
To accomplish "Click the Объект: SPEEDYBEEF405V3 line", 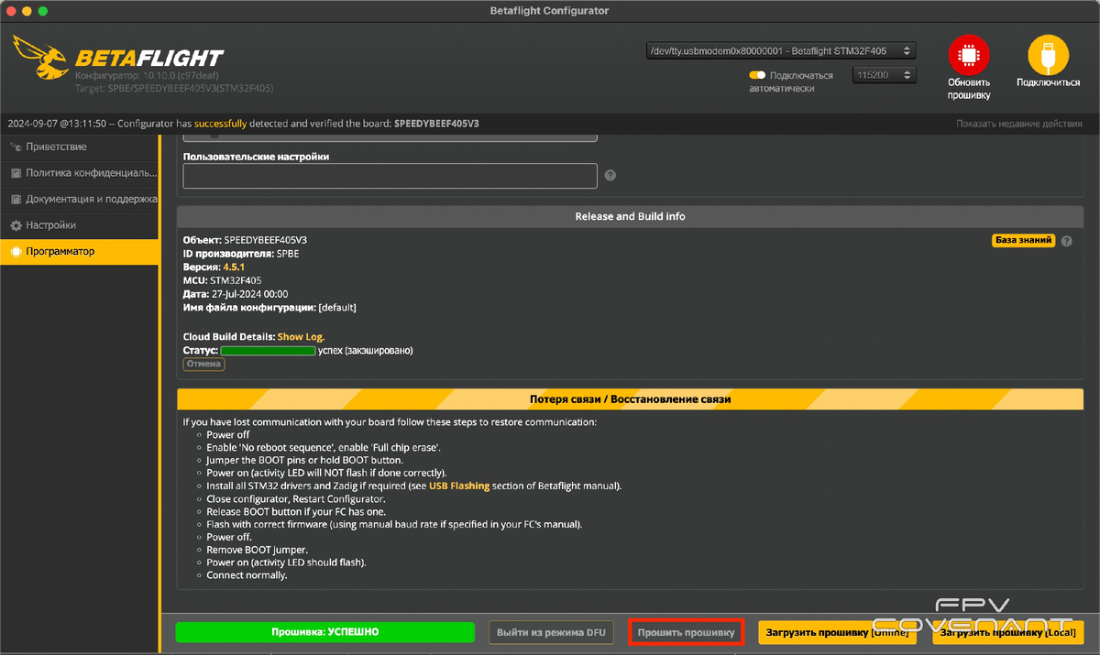I will coord(245,240).
